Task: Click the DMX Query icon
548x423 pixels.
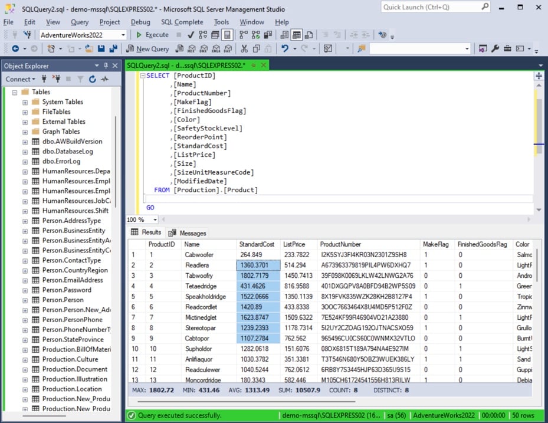Action: click(x=204, y=48)
